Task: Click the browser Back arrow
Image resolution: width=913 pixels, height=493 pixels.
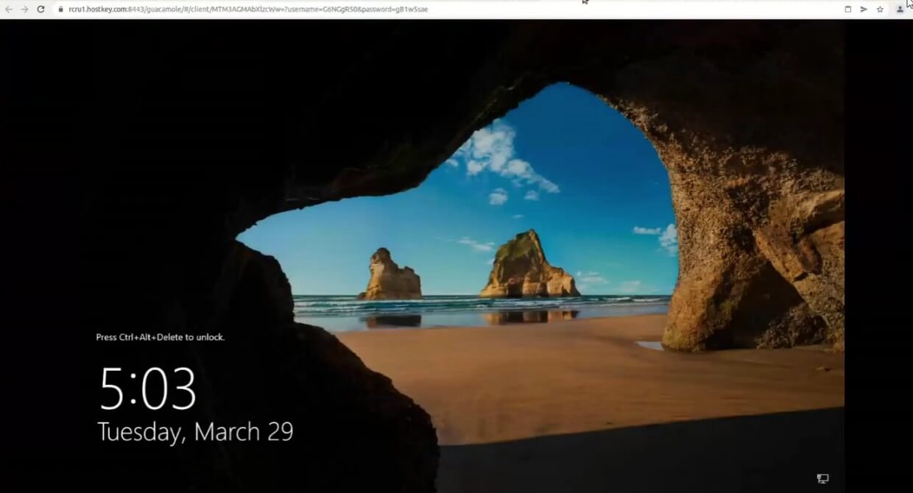Action: click(x=9, y=10)
